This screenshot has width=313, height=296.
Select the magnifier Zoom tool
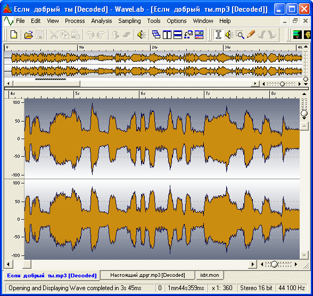tap(240, 35)
